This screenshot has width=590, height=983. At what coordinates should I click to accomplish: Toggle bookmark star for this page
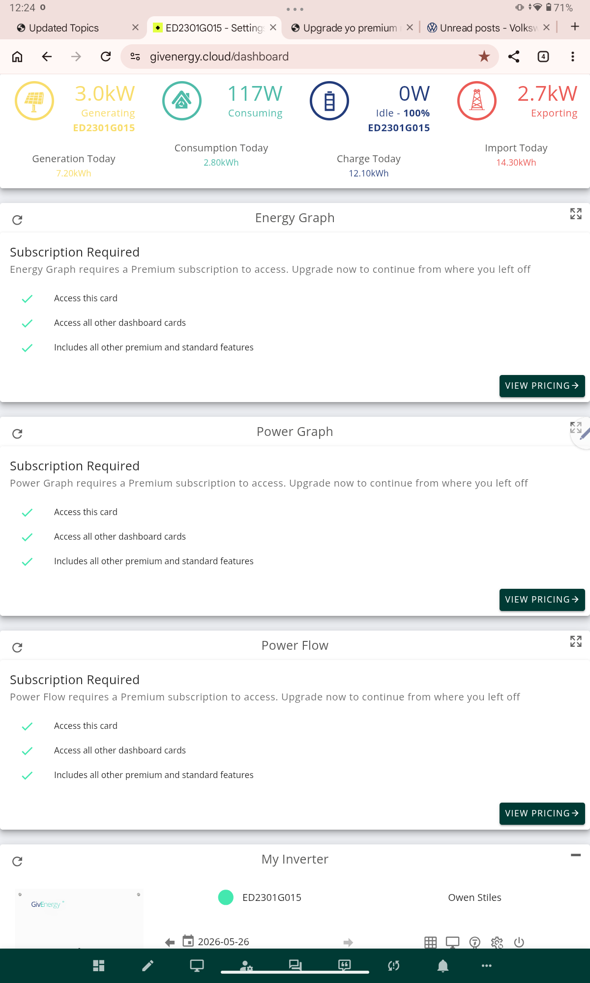point(484,57)
